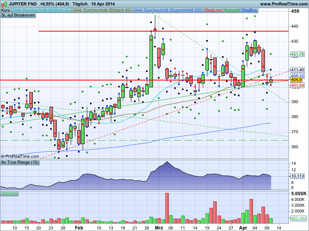
Task: Click the Mrz month marker on time axis
Action: (x=159, y=228)
